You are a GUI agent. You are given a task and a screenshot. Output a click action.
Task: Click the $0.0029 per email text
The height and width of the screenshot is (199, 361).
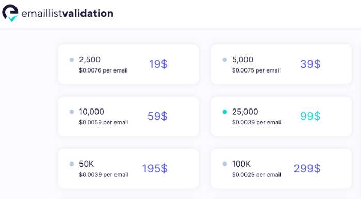pyautogui.click(x=256, y=175)
